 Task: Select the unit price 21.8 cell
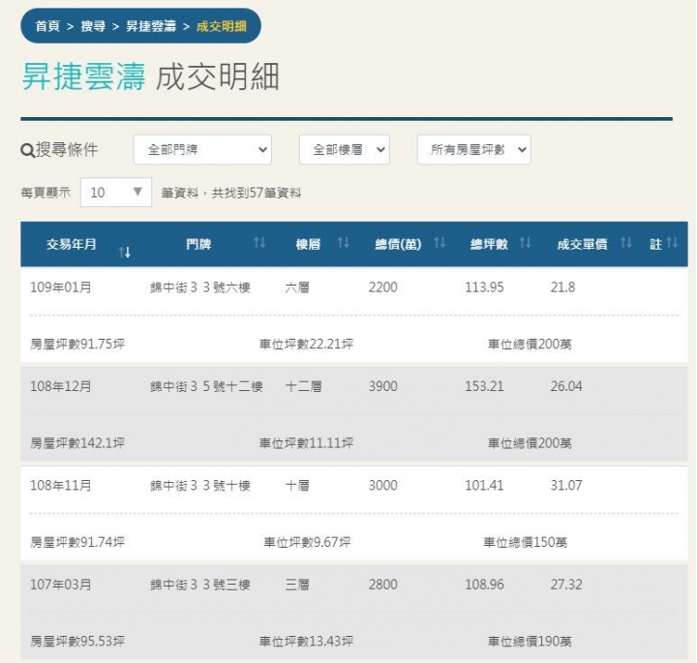coord(562,287)
